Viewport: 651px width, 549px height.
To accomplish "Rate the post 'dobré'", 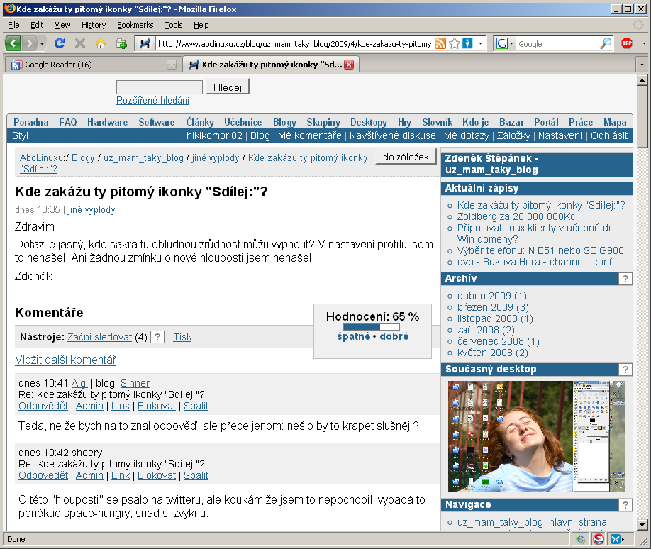I will (x=394, y=336).
